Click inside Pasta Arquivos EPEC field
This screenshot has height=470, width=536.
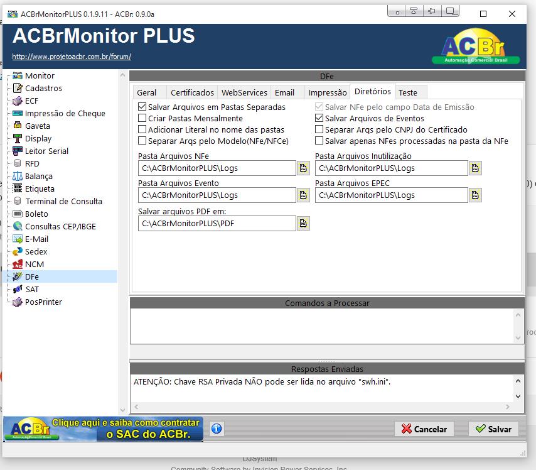tap(392, 195)
